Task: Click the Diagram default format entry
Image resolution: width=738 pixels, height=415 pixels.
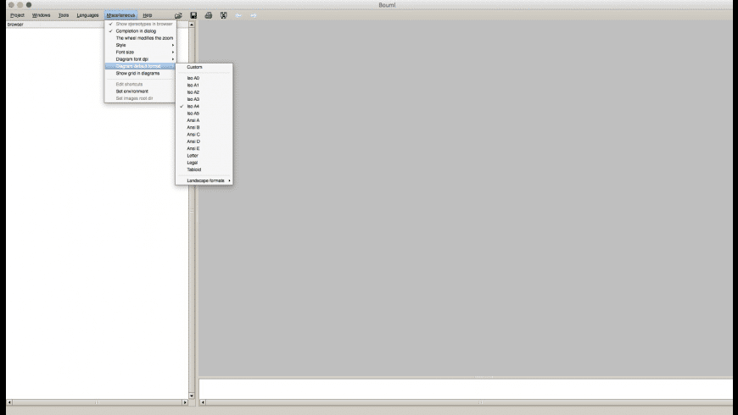Action: pyautogui.click(x=140, y=66)
